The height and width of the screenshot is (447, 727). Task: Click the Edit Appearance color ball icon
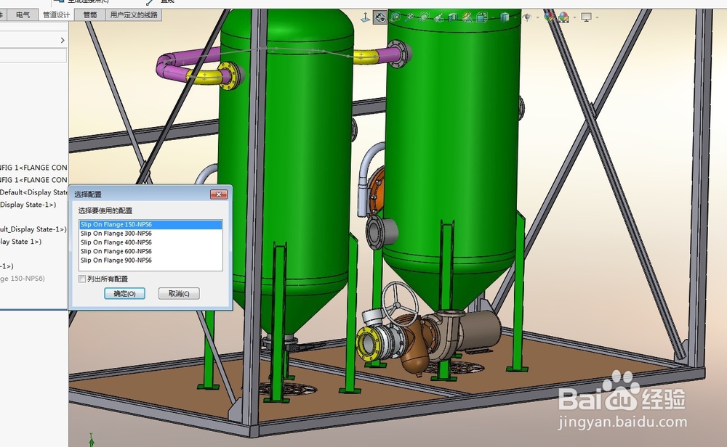coord(549,17)
